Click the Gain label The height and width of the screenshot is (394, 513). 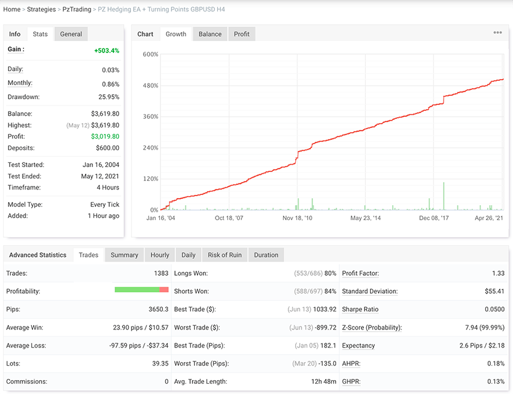pyautogui.click(x=16, y=49)
